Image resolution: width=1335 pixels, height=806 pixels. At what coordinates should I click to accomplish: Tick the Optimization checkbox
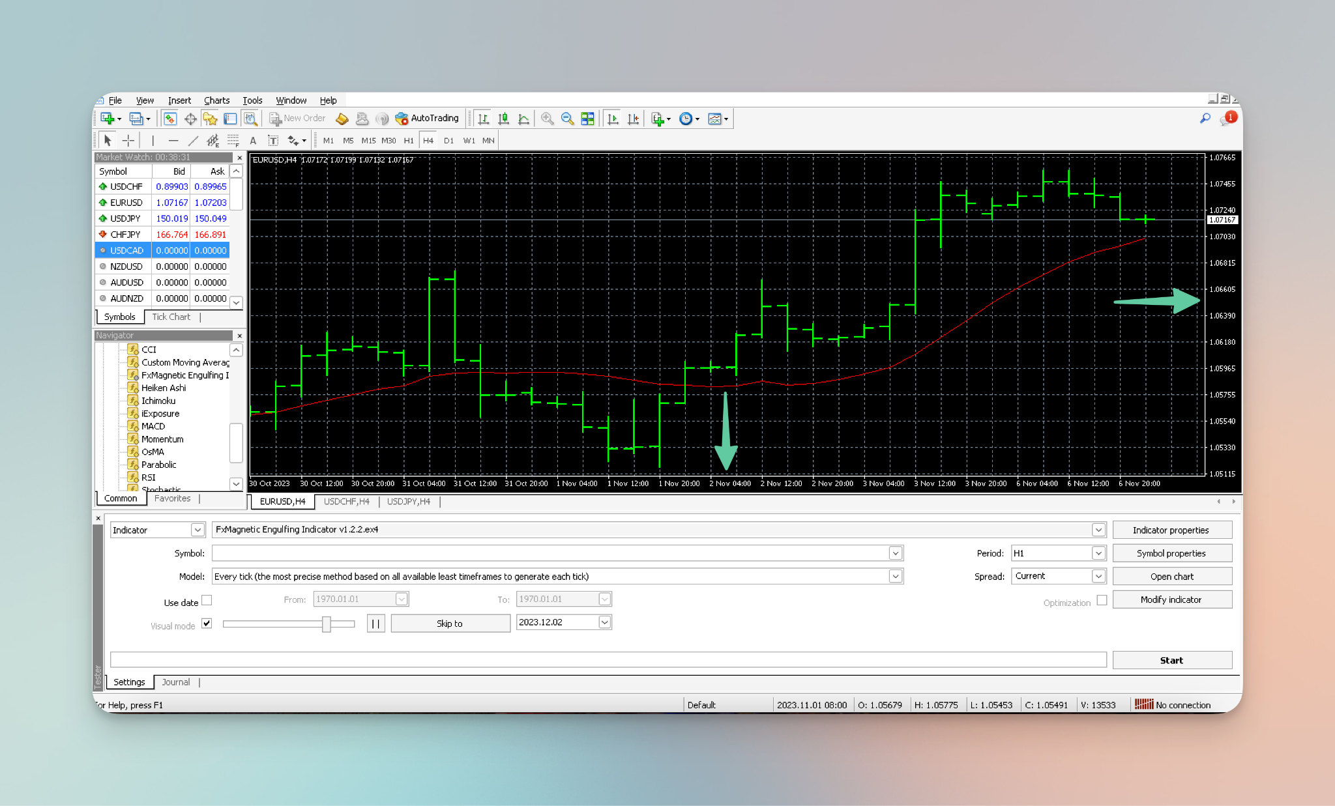tap(1102, 600)
